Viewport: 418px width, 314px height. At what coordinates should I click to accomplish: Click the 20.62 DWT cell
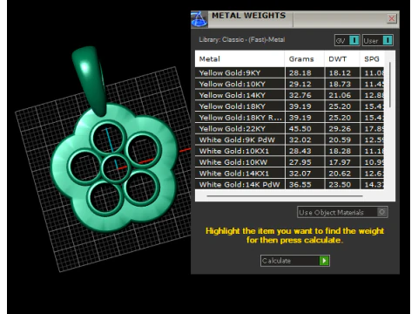tap(342, 174)
